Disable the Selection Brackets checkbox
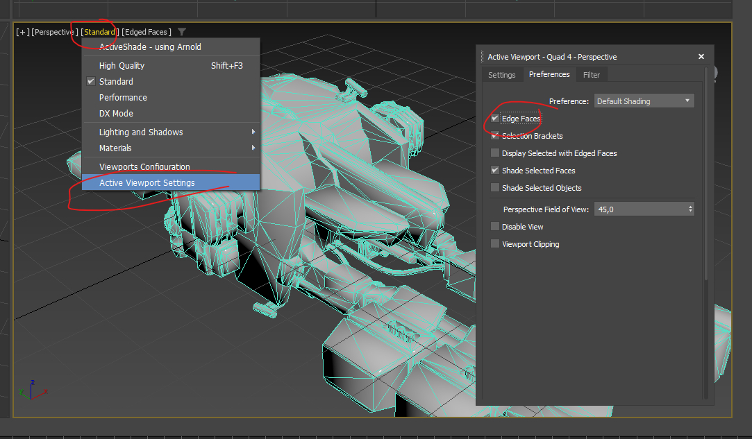Viewport: 752px width, 439px height. 495,136
